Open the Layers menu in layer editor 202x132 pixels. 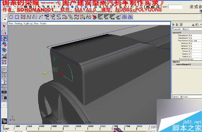(175, 97)
